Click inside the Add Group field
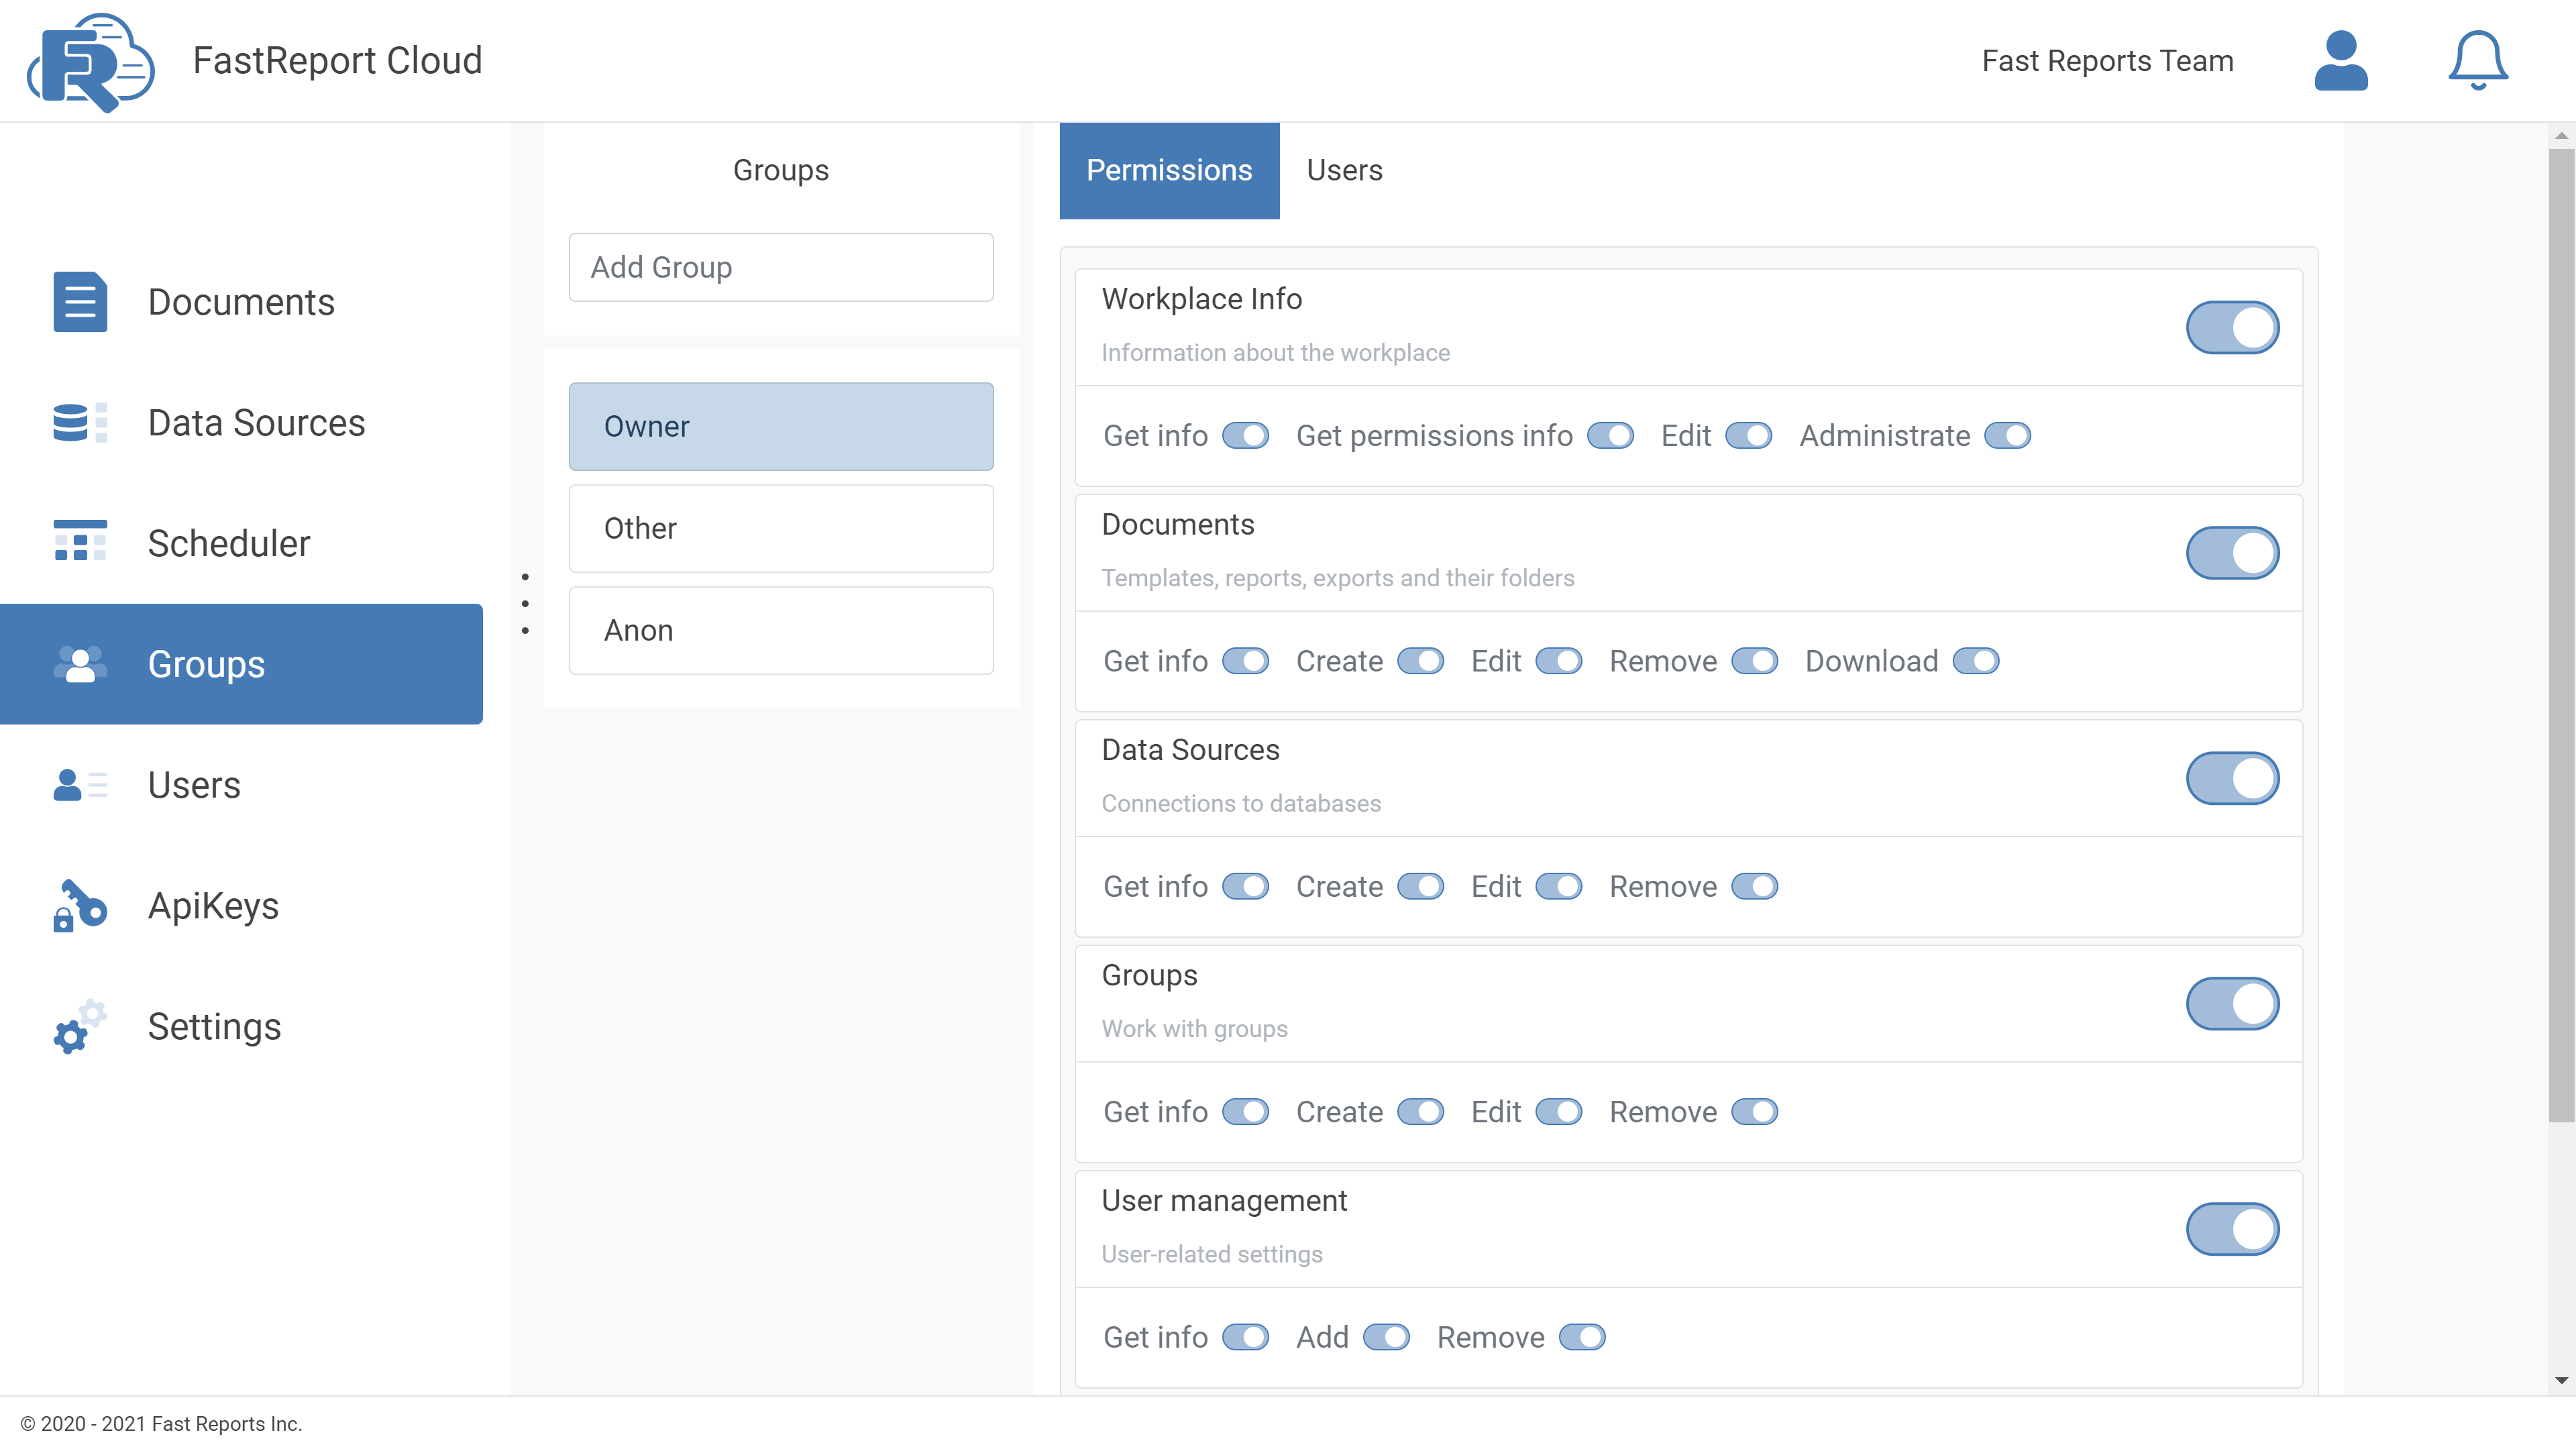 tap(780, 267)
